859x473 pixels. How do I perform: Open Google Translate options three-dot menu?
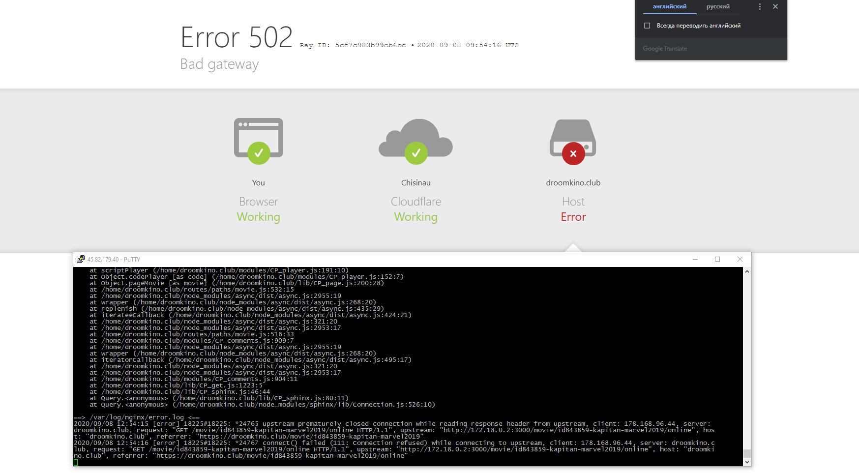[760, 7]
